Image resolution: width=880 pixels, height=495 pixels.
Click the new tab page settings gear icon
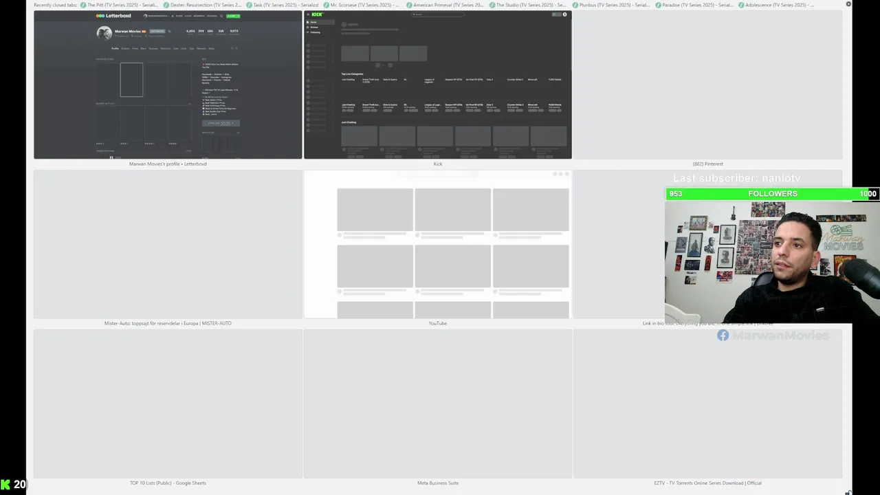click(848, 4)
